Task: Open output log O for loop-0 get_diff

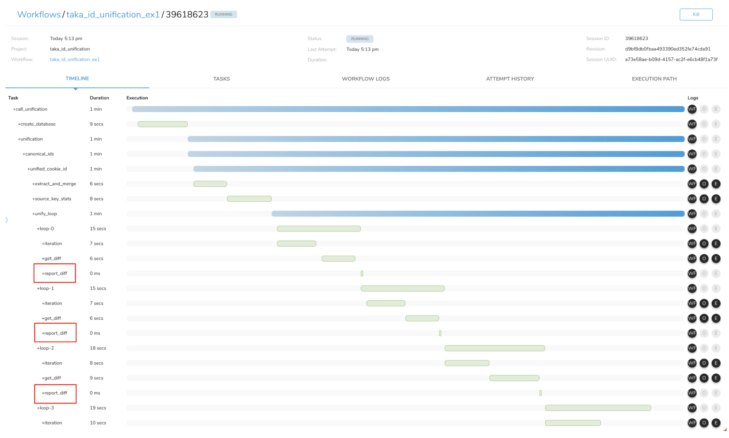Action: [x=704, y=259]
